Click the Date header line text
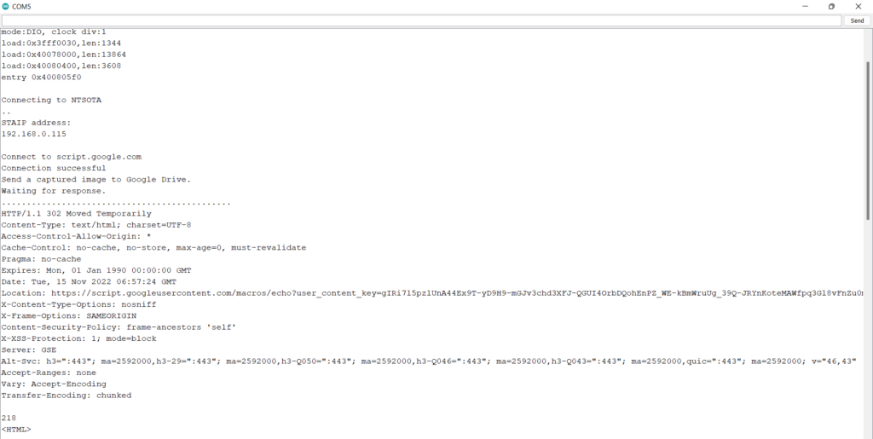Viewport: 873px width, 439px height. [89, 281]
